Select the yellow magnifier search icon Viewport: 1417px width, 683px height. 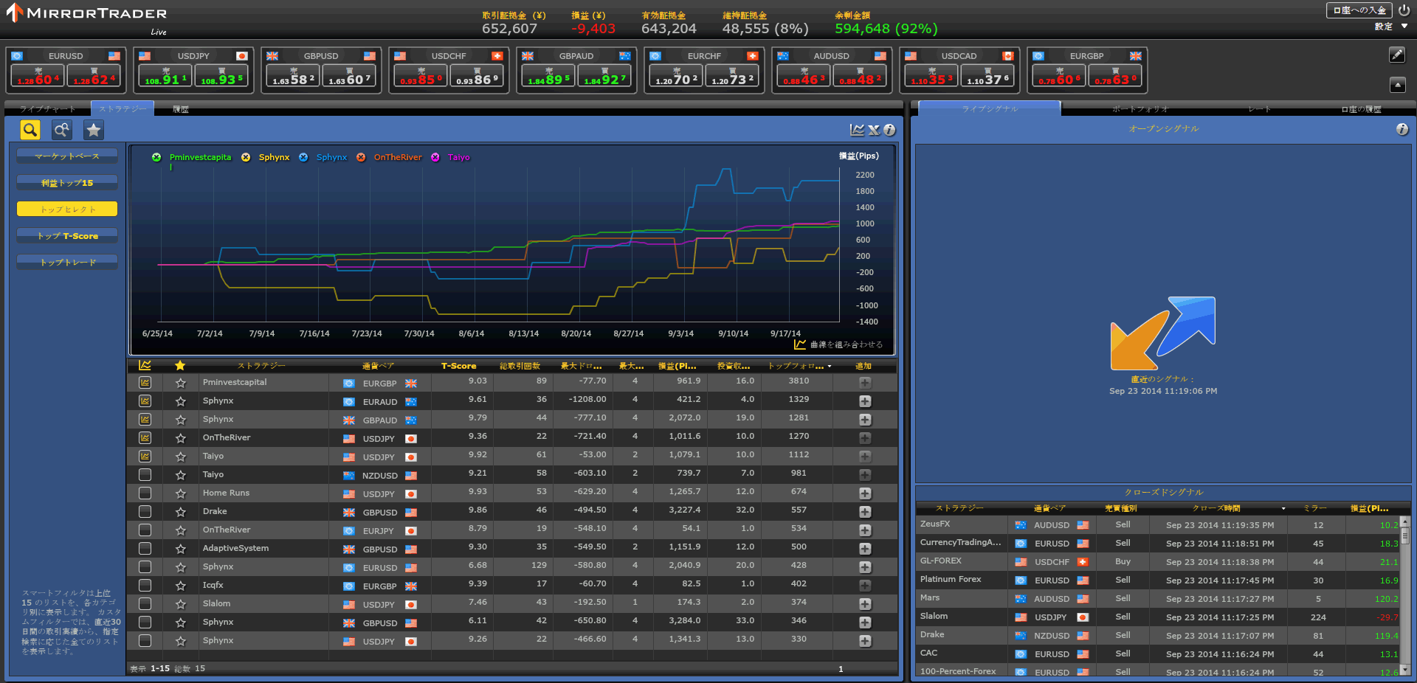(x=30, y=130)
